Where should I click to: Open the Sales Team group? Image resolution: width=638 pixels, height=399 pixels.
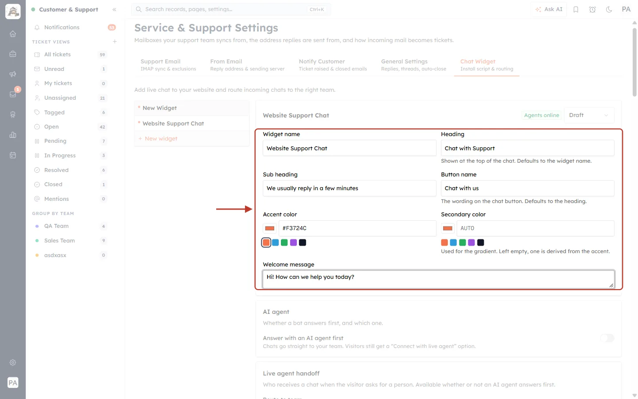click(70, 241)
